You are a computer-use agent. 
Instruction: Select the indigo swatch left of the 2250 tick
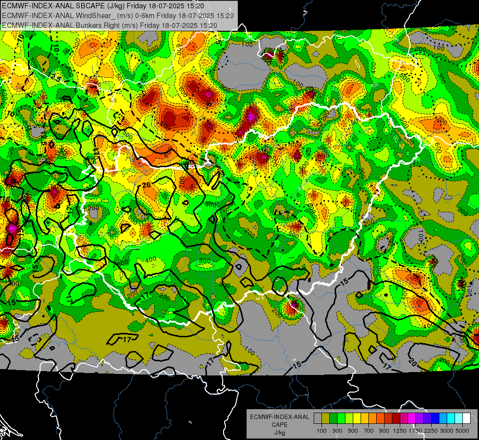coord(427,418)
